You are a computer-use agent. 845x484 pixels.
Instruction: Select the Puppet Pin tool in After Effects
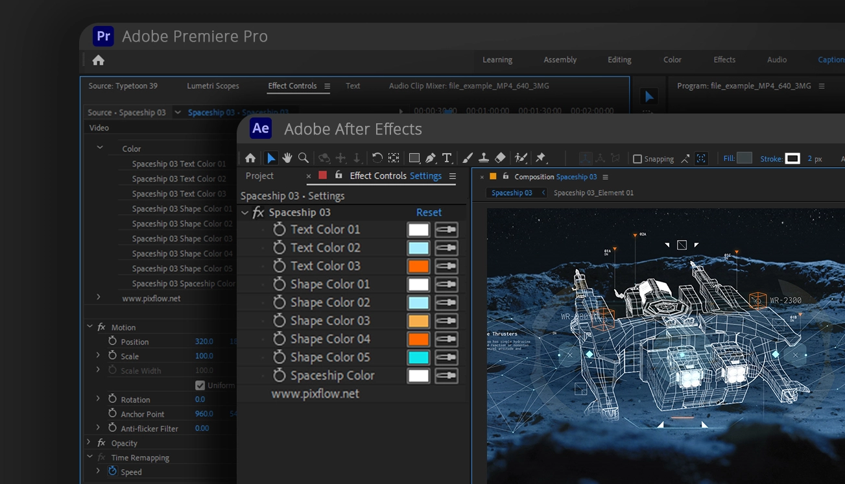tap(541, 158)
